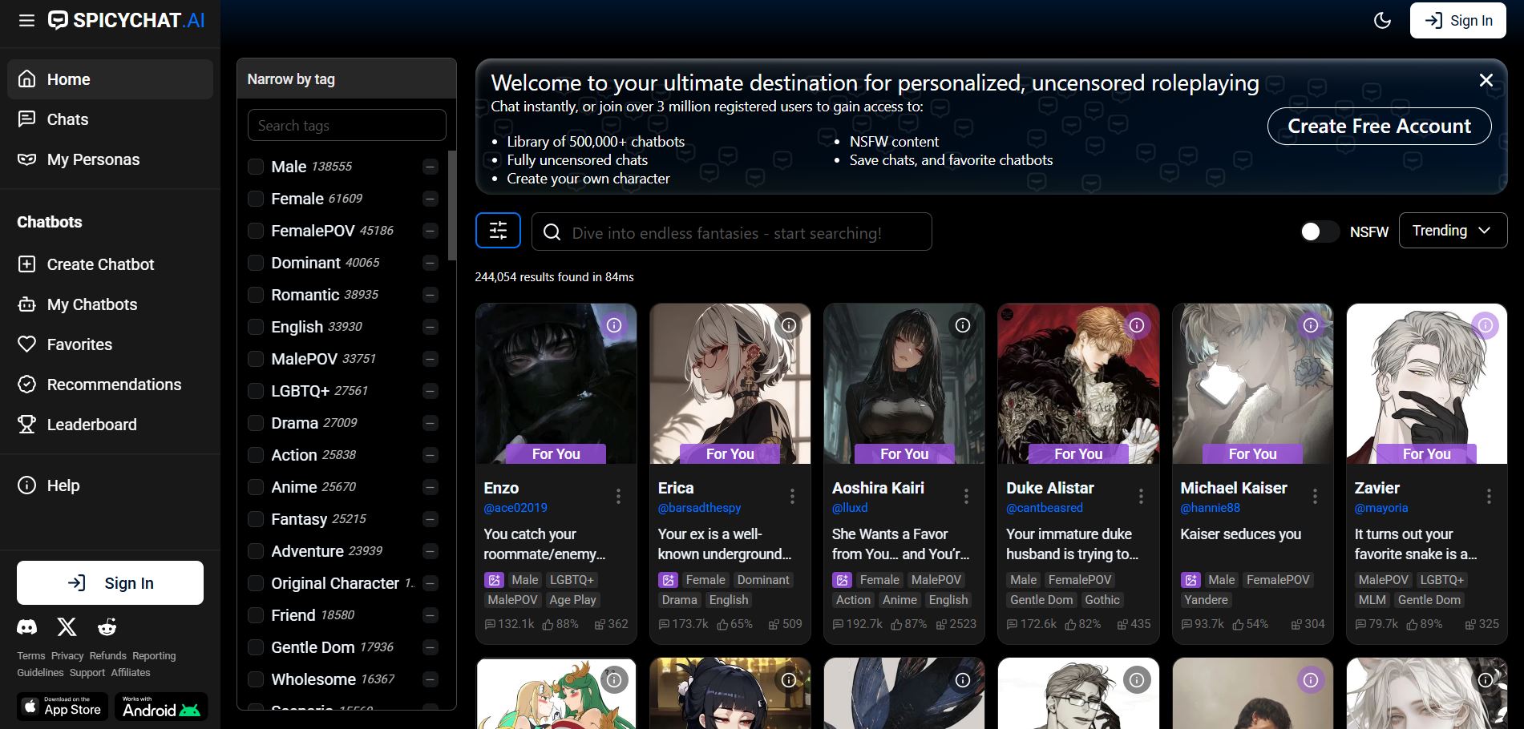Click the Yandere tag on Michael Kaiser
This screenshot has width=1524, height=729.
[x=1206, y=600]
